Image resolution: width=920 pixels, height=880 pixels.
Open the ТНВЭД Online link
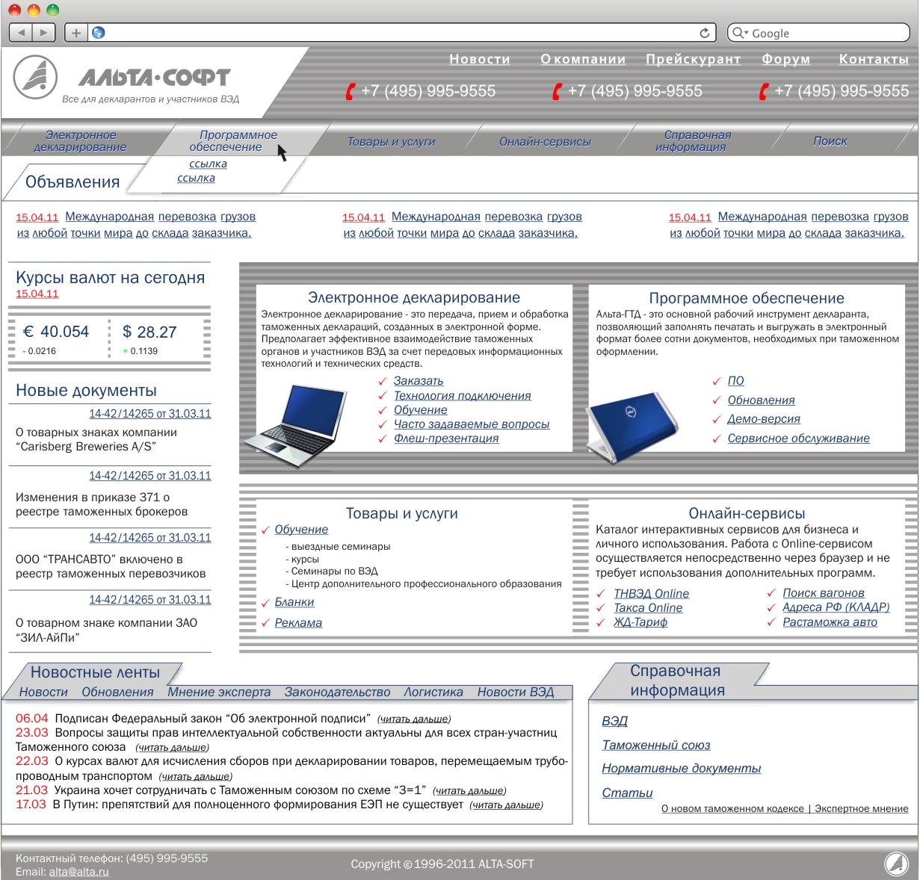651,593
